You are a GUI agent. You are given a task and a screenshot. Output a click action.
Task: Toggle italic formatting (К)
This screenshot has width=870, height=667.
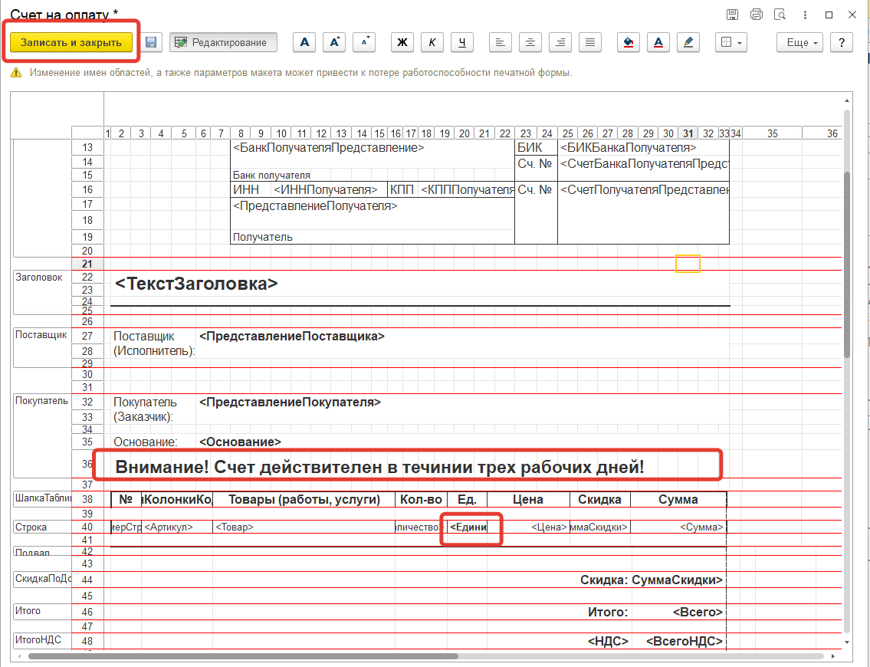tap(432, 42)
